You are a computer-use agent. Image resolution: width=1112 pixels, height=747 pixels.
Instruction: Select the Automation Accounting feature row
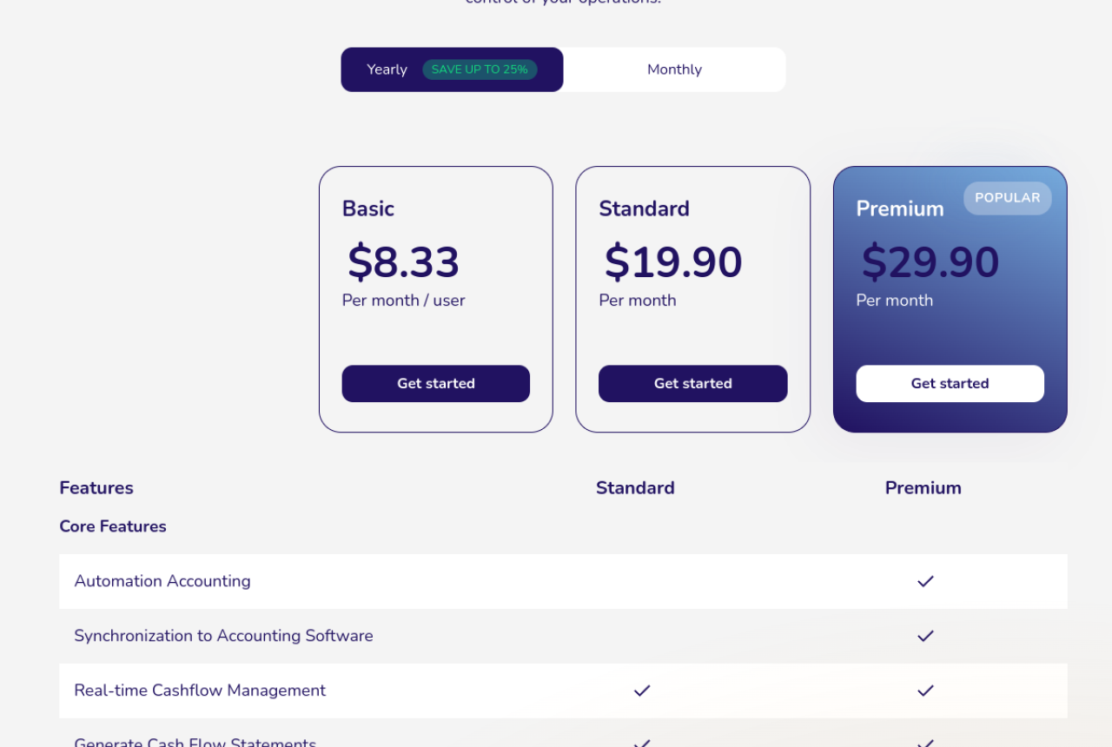click(162, 581)
